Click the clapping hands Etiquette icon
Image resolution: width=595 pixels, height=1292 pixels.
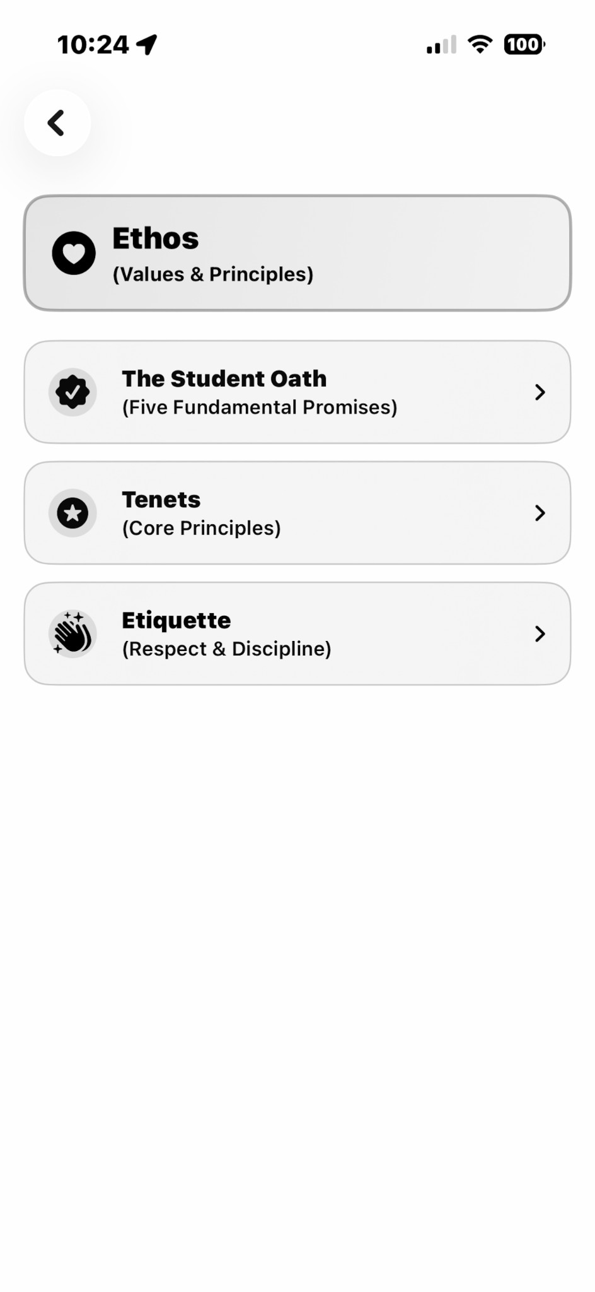click(x=72, y=633)
